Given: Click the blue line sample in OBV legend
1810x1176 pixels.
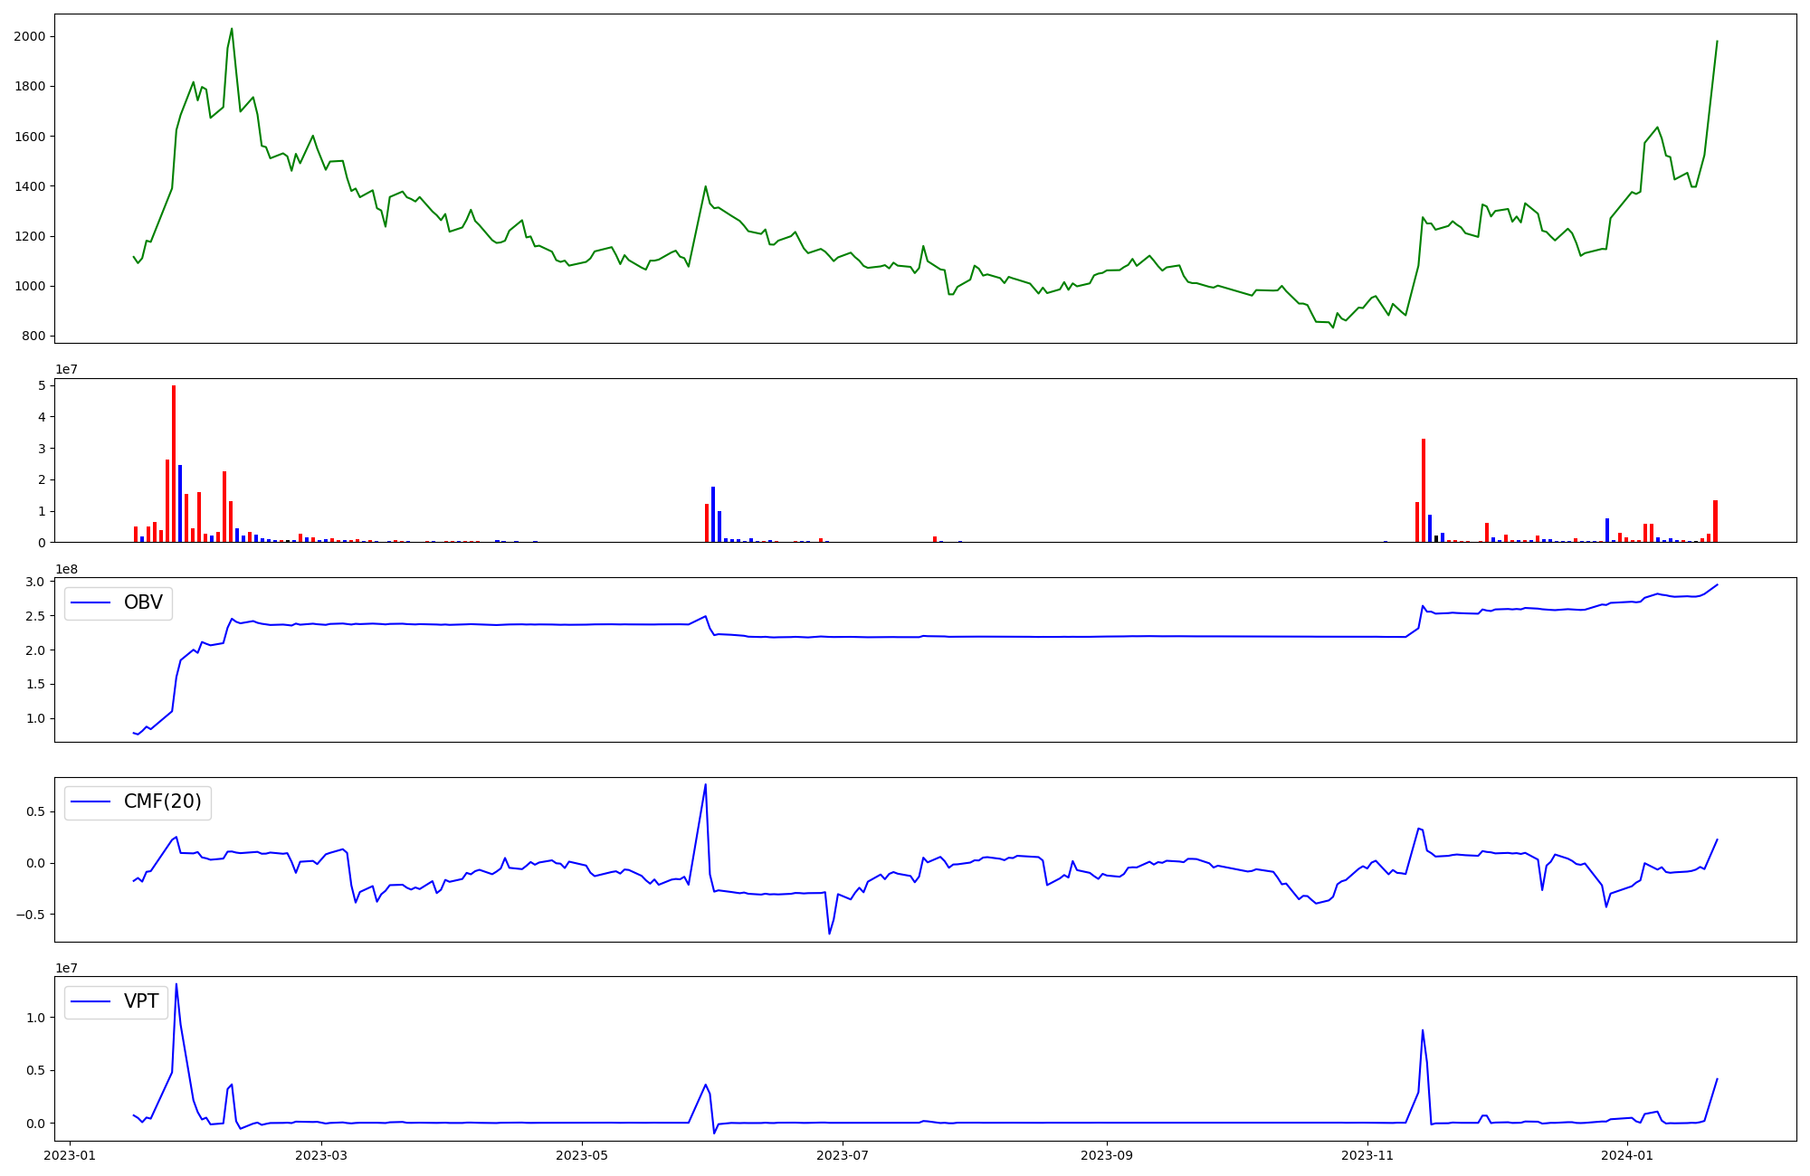Looking at the screenshot, I should click(x=90, y=602).
